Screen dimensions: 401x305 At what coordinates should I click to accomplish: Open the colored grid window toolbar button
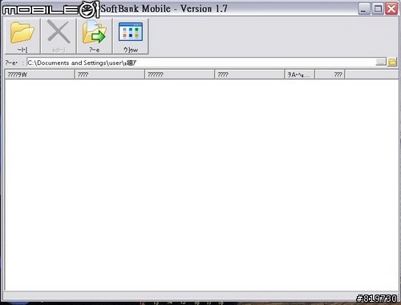(x=131, y=36)
